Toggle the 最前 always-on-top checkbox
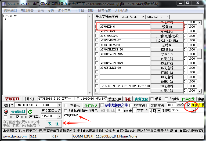This screenshot has width=206, height=141. 152,99
